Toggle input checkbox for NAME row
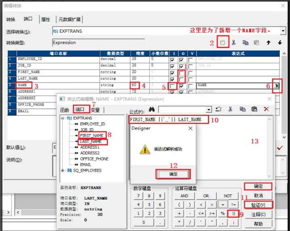 tap(172, 86)
